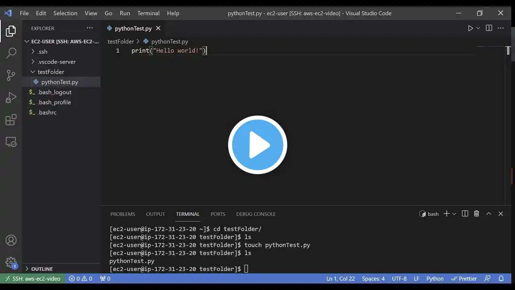Click the bash terminal label
This screenshot has height=290, width=515.
429,214
